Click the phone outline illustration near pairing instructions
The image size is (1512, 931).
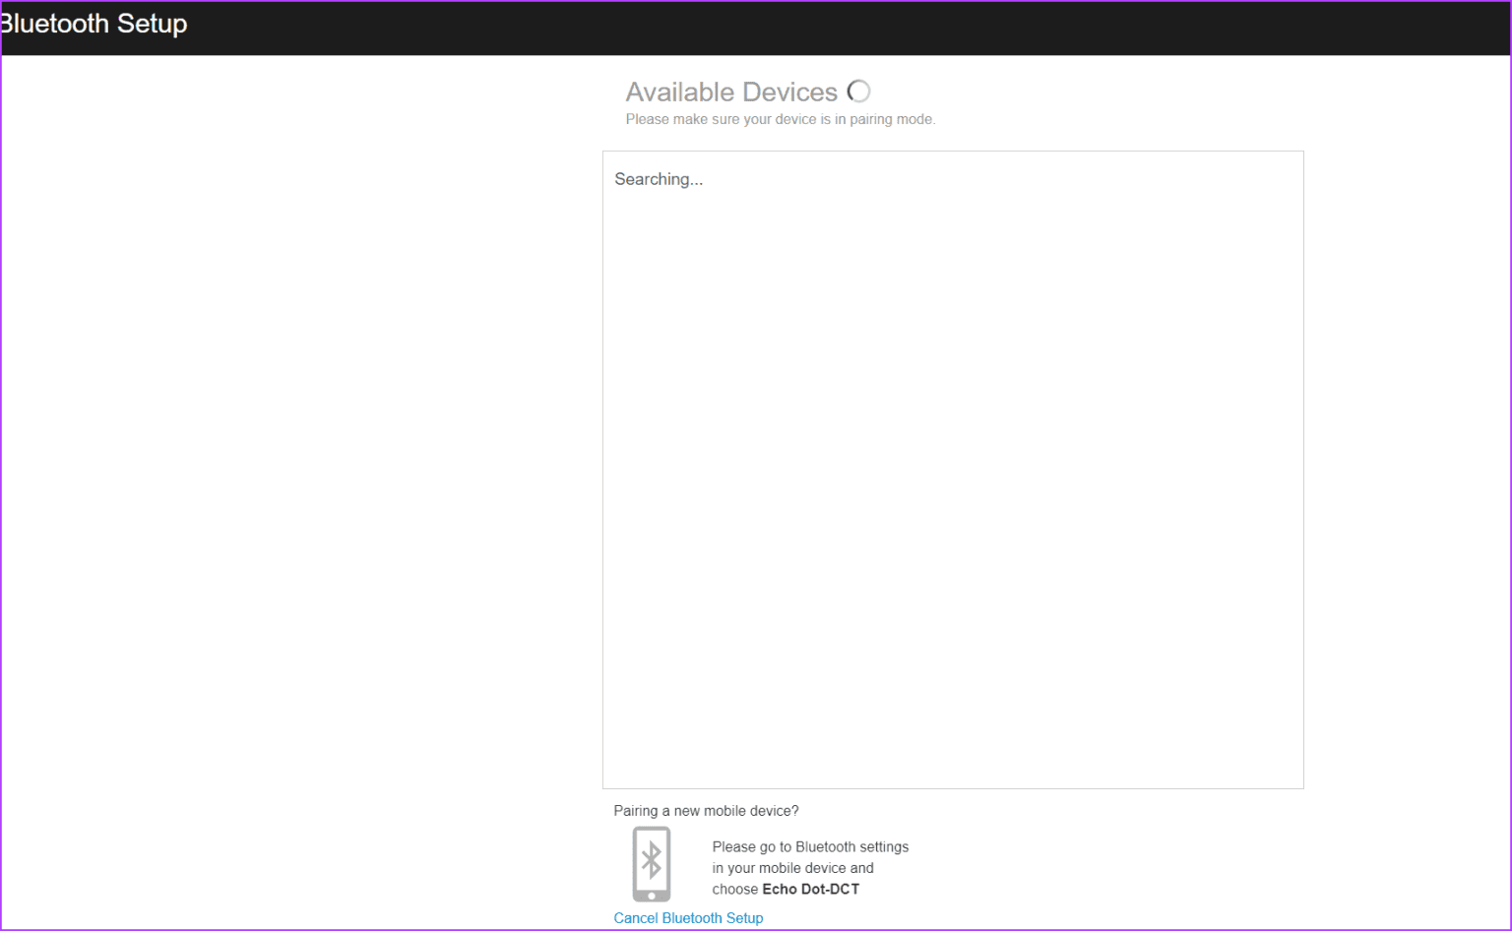pos(651,864)
